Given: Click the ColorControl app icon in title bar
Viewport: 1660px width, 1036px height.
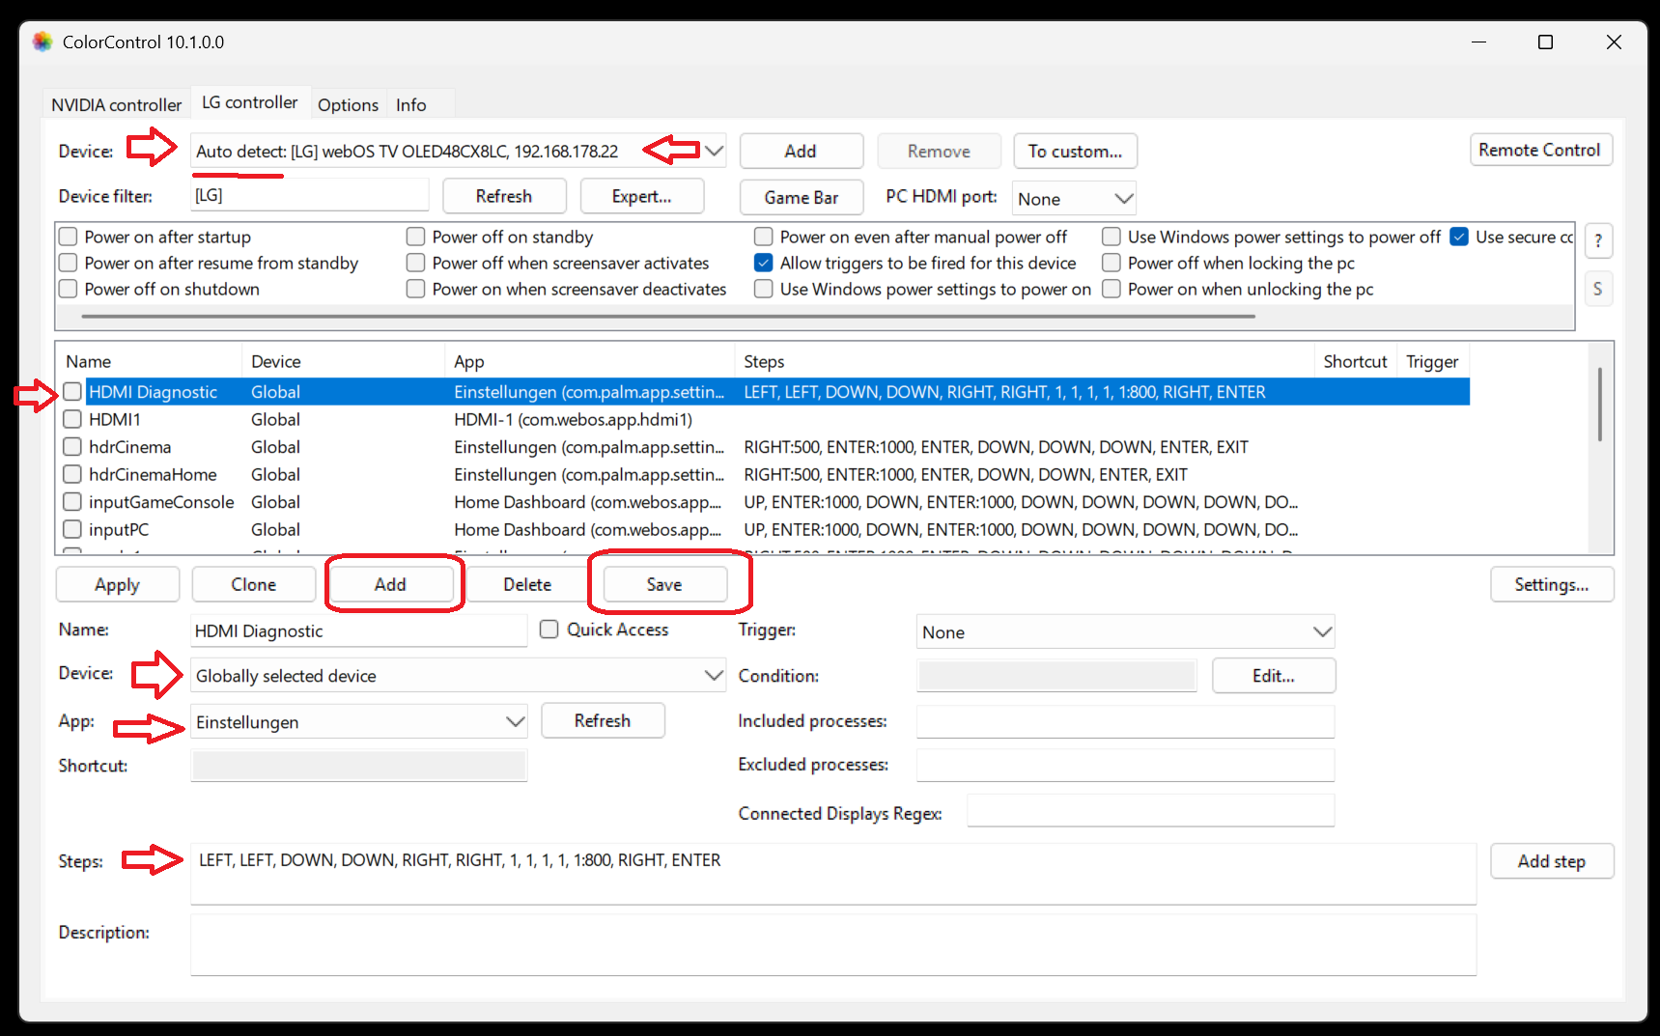Looking at the screenshot, I should (x=42, y=42).
